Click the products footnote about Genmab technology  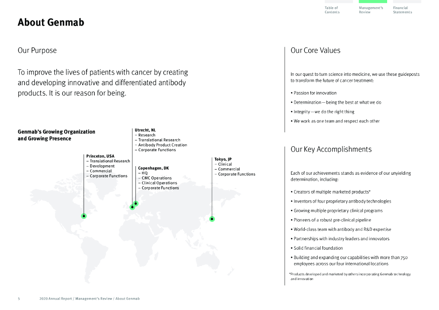350,277
